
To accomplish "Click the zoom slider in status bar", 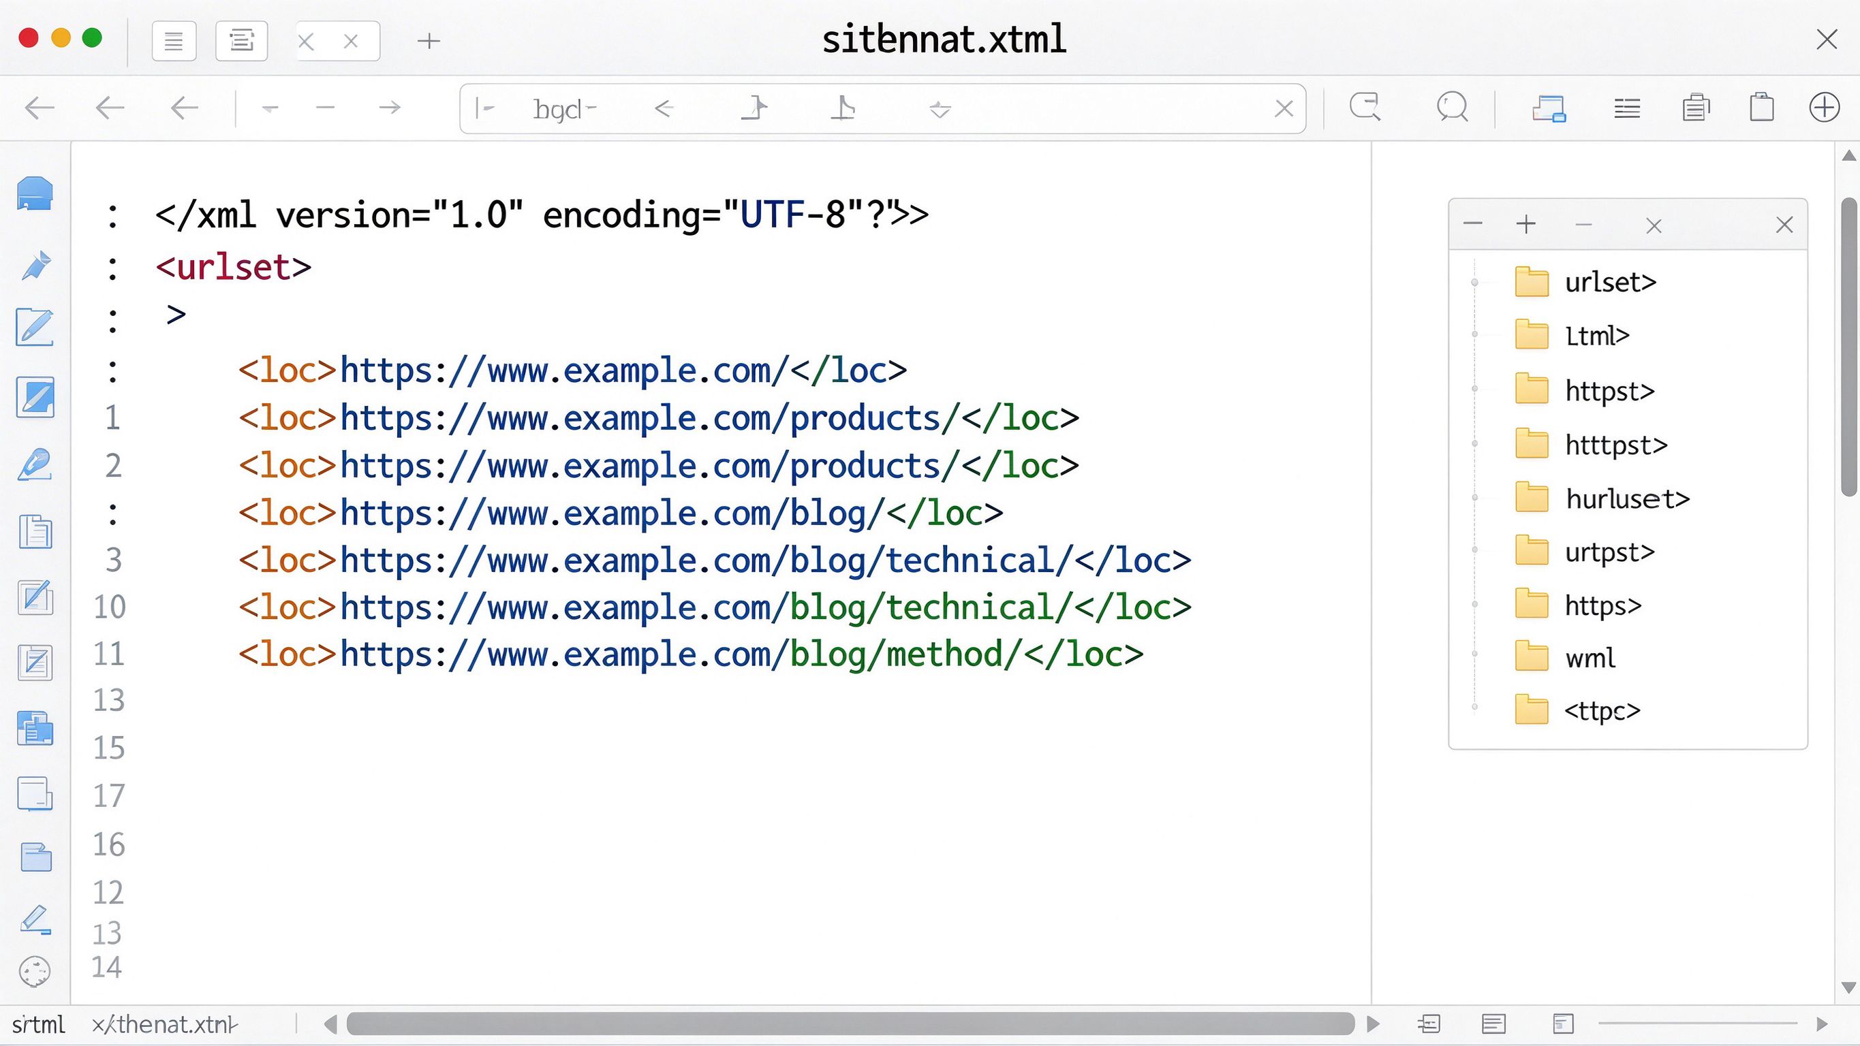I will click(x=1698, y=1023).
